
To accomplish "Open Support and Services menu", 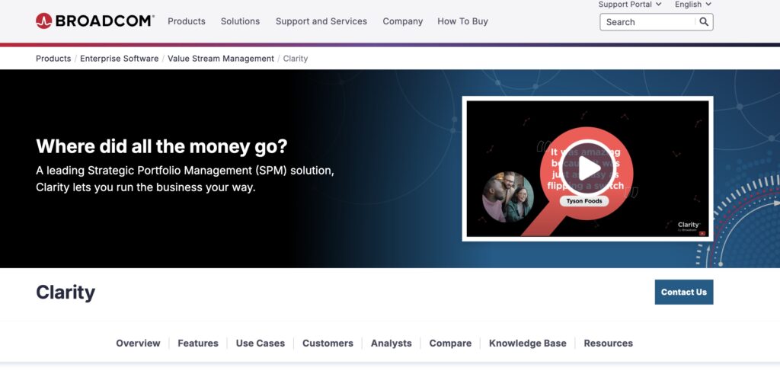I will tap(321, 21).
